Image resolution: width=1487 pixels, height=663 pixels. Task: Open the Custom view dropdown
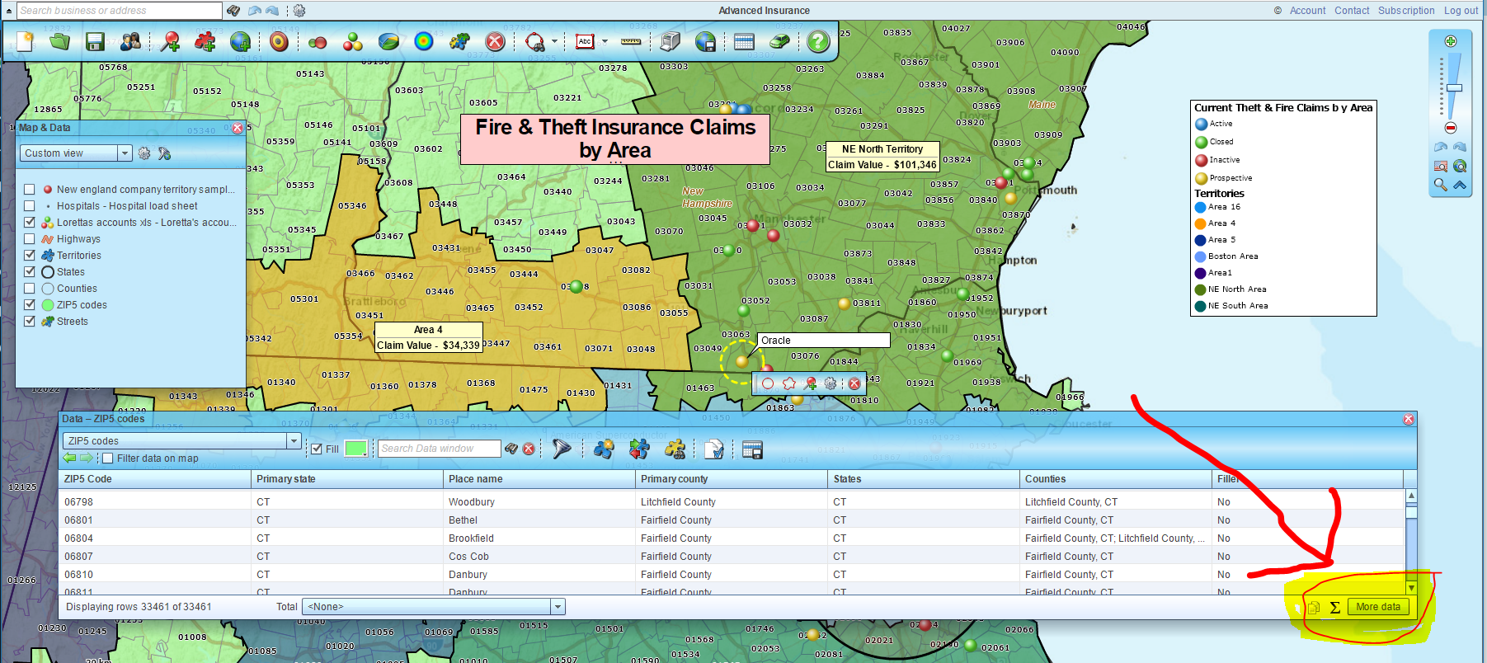[x=76, y=153]
